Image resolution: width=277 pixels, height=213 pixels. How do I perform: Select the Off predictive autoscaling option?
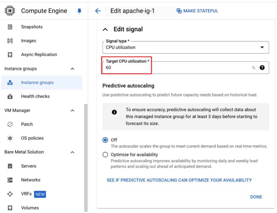[x=105, y=140]
